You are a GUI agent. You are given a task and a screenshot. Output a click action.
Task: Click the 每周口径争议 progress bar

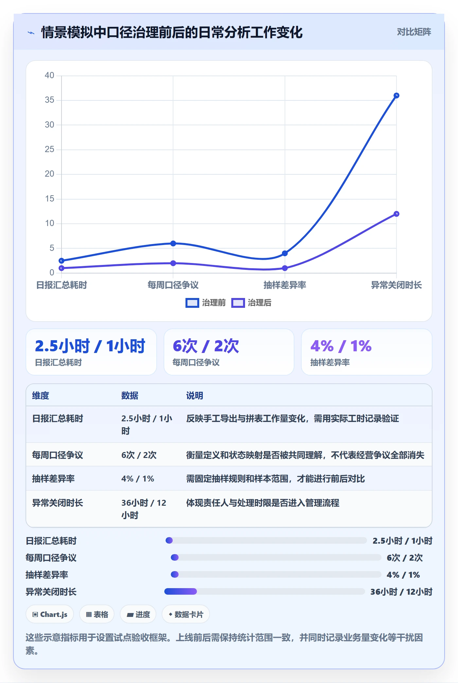[x=276, y=557]
